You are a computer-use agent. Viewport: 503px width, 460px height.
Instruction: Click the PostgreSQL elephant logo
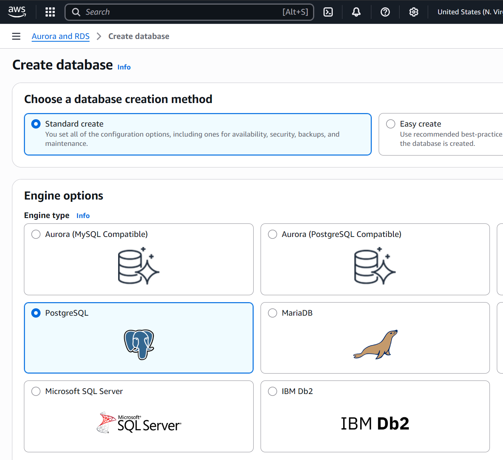pyautogui.click(x=139, y=344)
